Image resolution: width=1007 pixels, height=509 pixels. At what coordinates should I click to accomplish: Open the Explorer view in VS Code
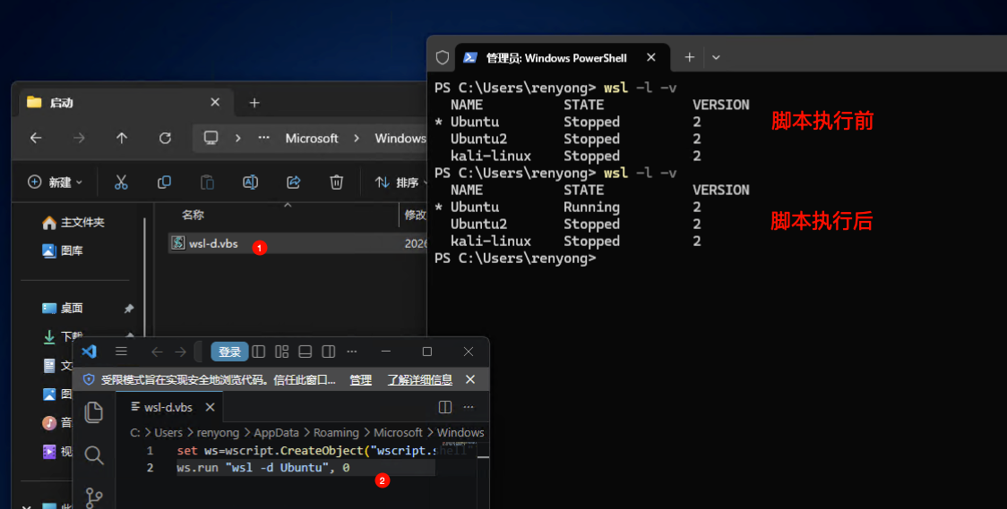(94, 412)
